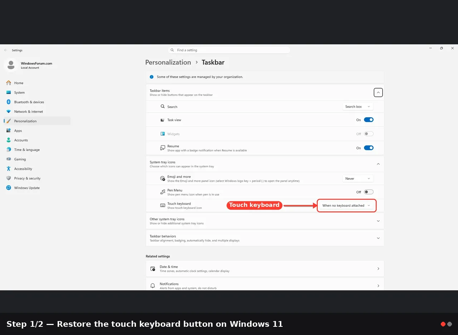Screen dimensions: 458x335
Task: Click the Bluetooth & devices icon
Action: (x=9, y=102)
